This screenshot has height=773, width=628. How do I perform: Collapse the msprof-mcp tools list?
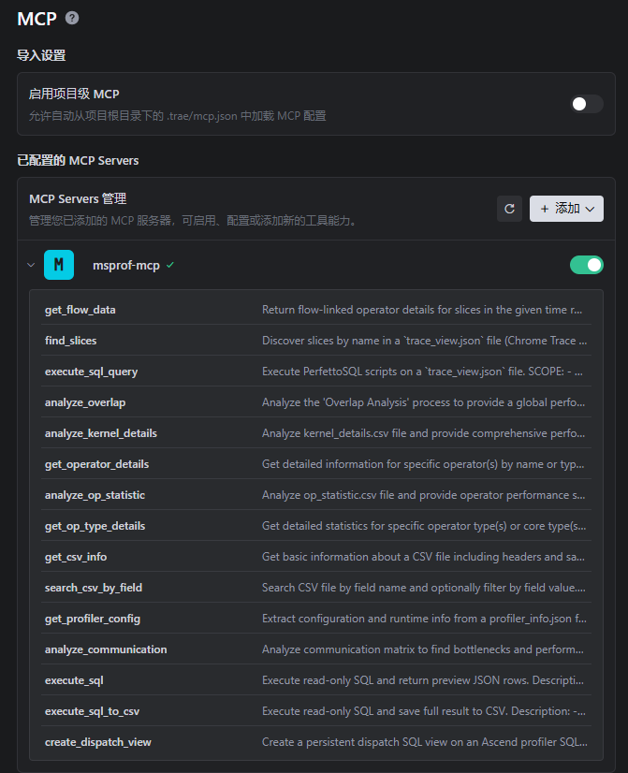click(31, 265)
